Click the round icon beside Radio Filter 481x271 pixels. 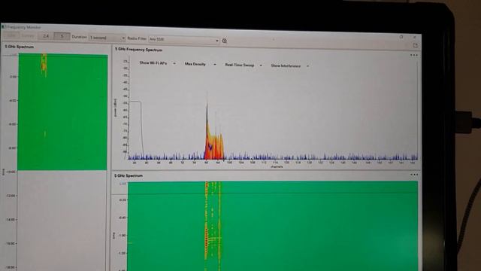coord(225,41)
